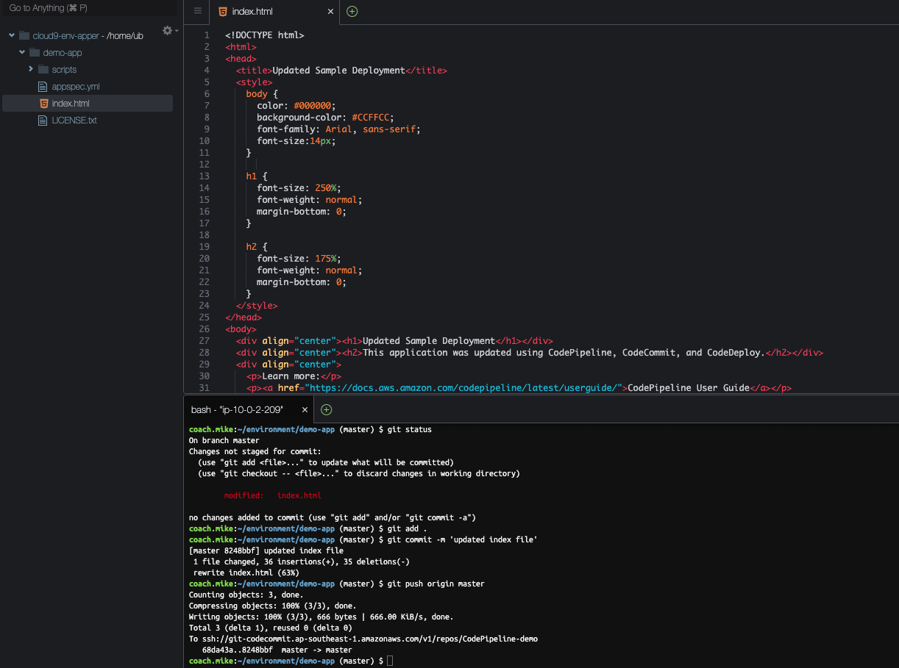The width and height of the screenshot is (899, 668).
Task: Click the green plus beside bash tab
Action: [x=327, y=409]
